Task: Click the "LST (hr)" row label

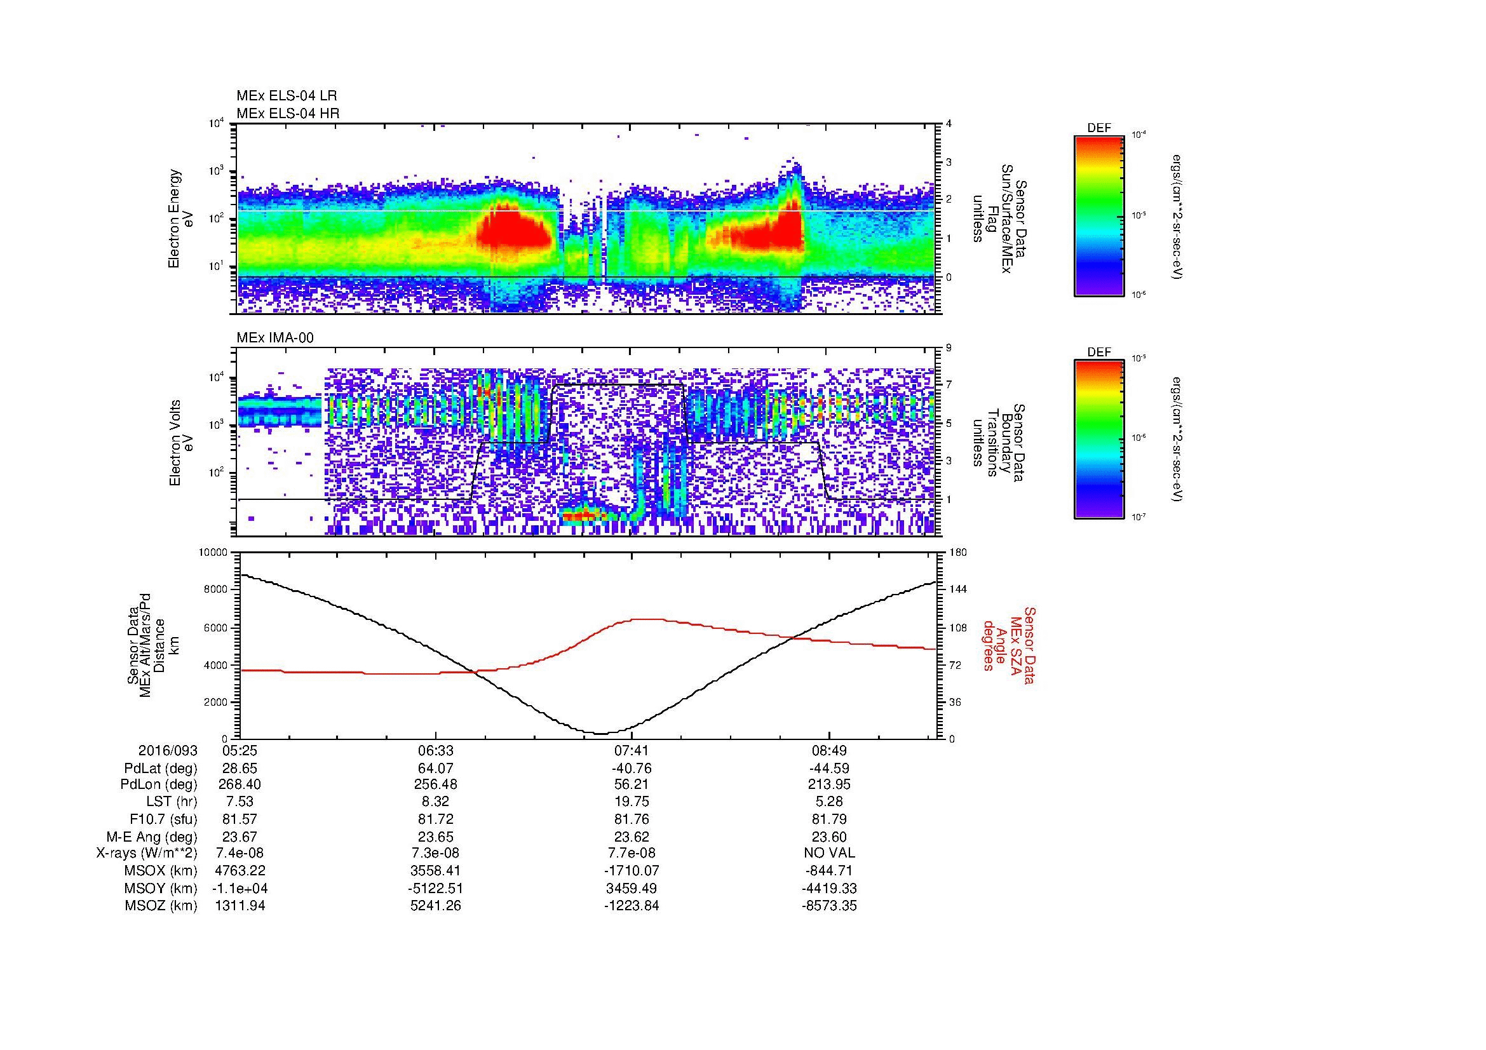Action: [171, 802]
